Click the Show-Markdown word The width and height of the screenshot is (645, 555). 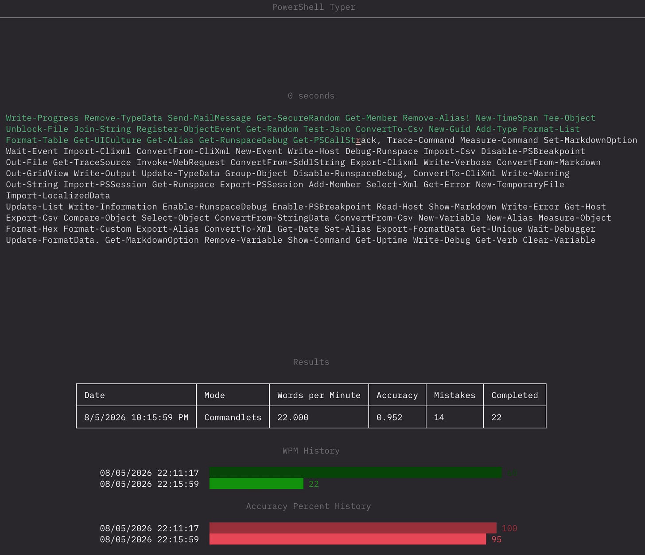[x=462, y=207]
